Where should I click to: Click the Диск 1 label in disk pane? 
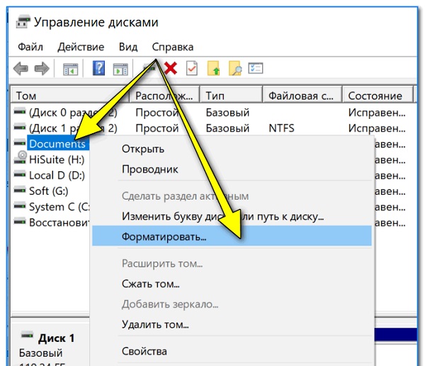click(x=57, y=338)
